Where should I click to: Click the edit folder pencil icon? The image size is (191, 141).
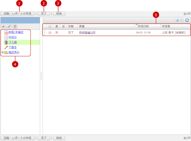(9, 27)
